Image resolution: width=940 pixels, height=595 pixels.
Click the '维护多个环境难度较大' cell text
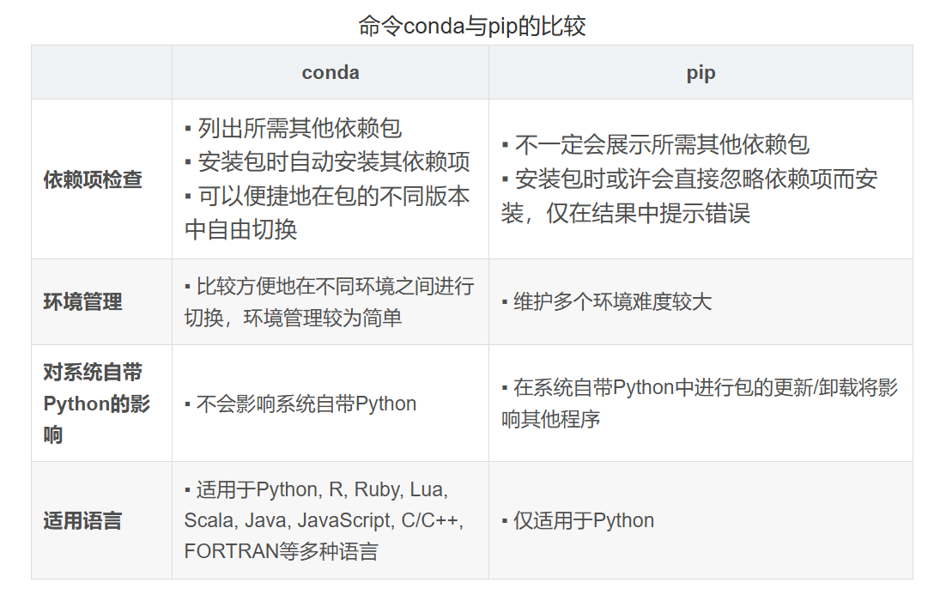pyautogui.click(x=612, y=301)
